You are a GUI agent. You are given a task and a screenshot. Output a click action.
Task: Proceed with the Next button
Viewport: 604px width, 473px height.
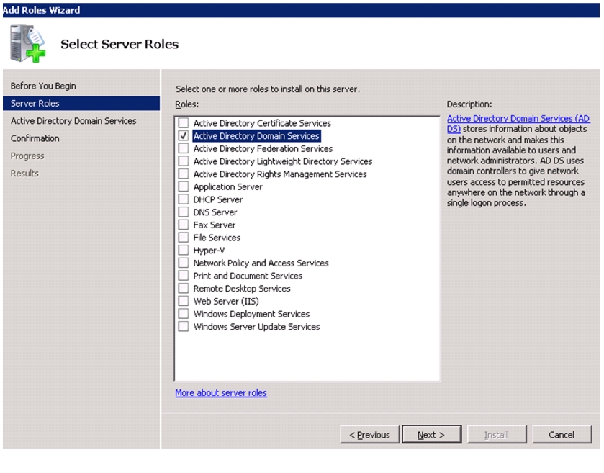(431, 434)
